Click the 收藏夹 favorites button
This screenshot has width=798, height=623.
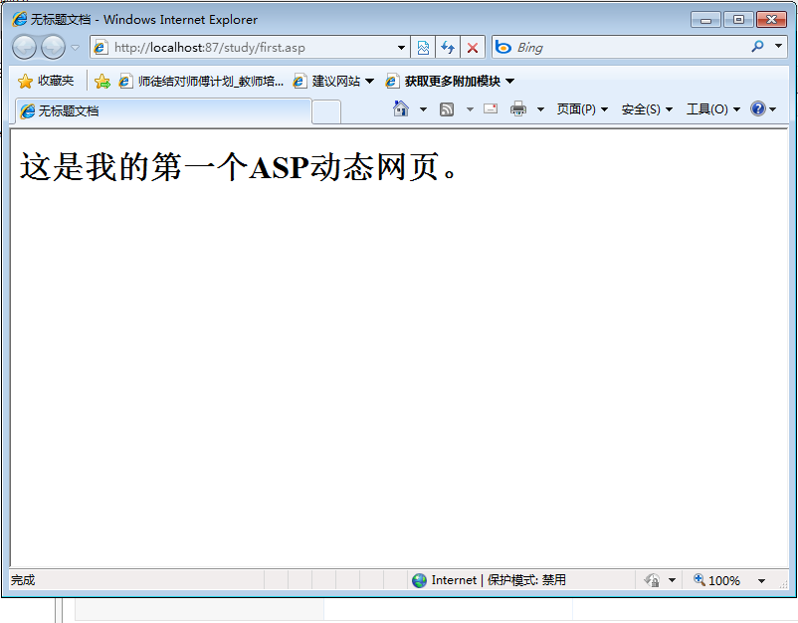(46, 81)
